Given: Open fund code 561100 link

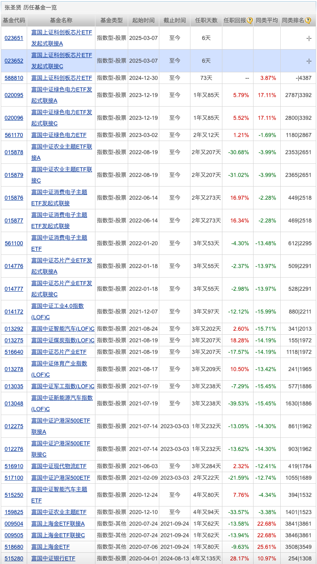Looking at the screenshot, I should (x=14, y=243).
